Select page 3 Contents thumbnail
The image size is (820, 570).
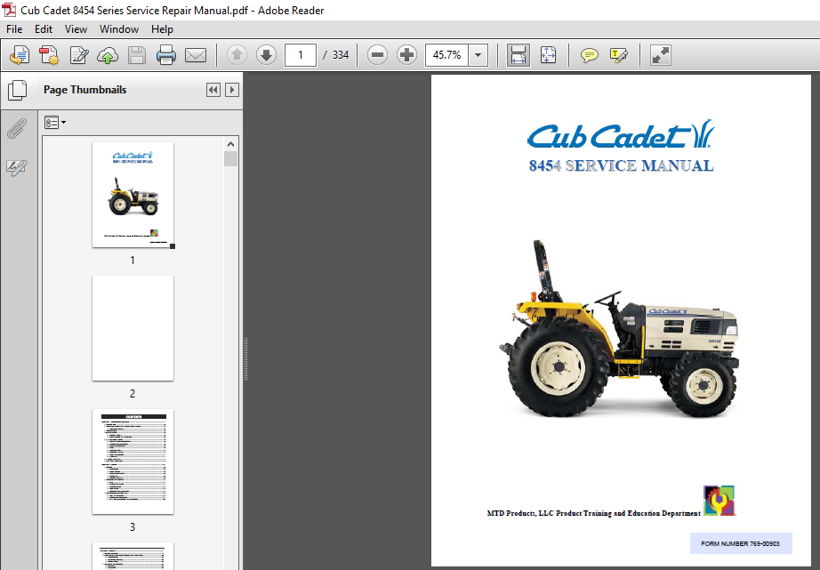coord(133,462)
